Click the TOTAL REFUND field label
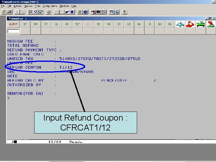Screen dimensions: 216x162 [x=23, y=46]
